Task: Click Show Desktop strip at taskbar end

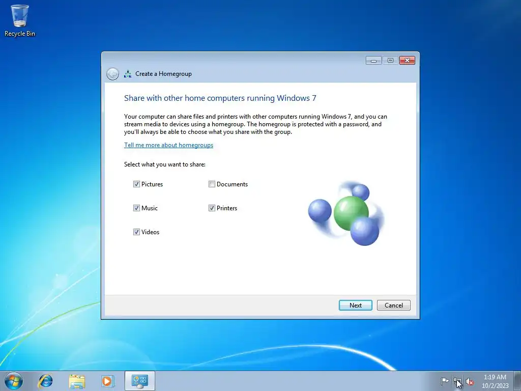Action: click(517, 381)
